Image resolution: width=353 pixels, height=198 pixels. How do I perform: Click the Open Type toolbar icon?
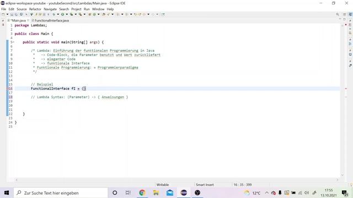point(104,14)
